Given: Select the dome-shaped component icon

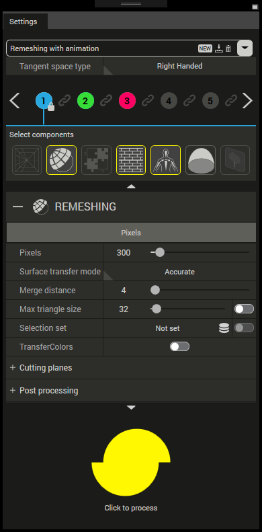Looking at the screenshot, I should point(200,160).
